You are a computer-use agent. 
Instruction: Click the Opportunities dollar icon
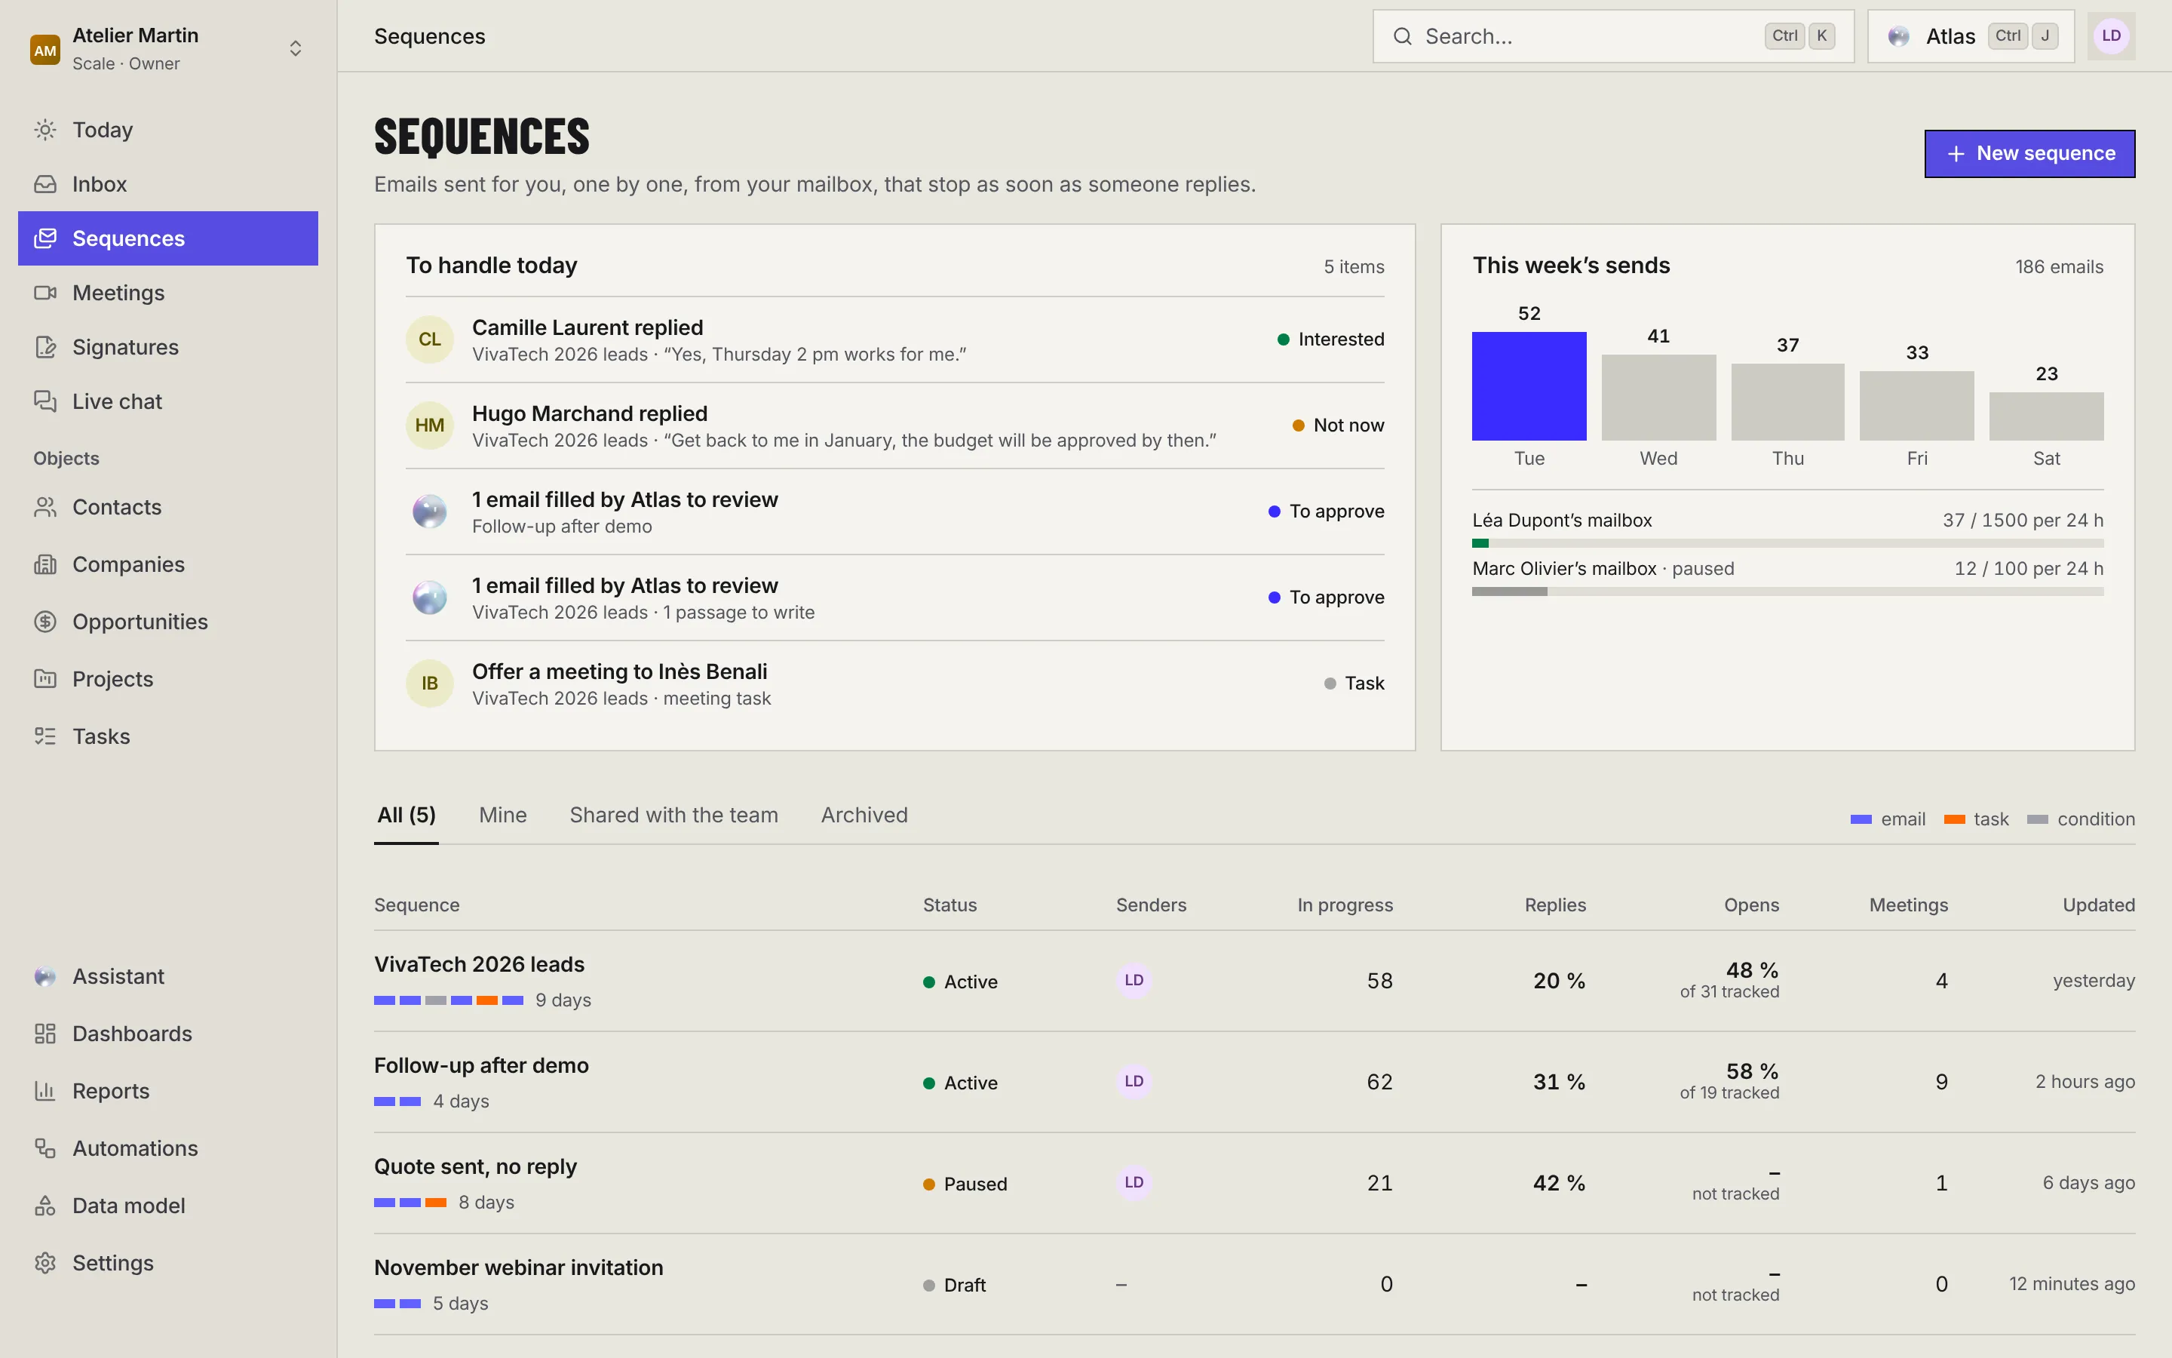pos(45,622)
